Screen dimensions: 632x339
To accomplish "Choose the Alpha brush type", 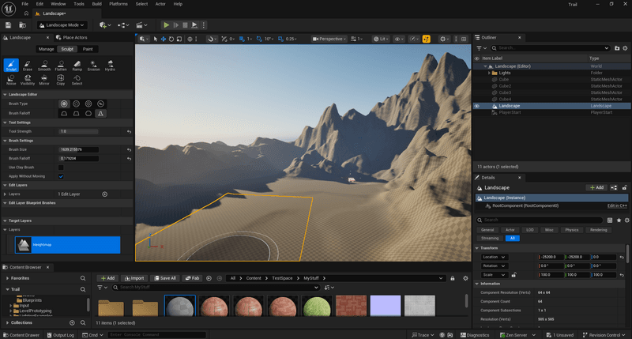I will [x=76, y=104].
